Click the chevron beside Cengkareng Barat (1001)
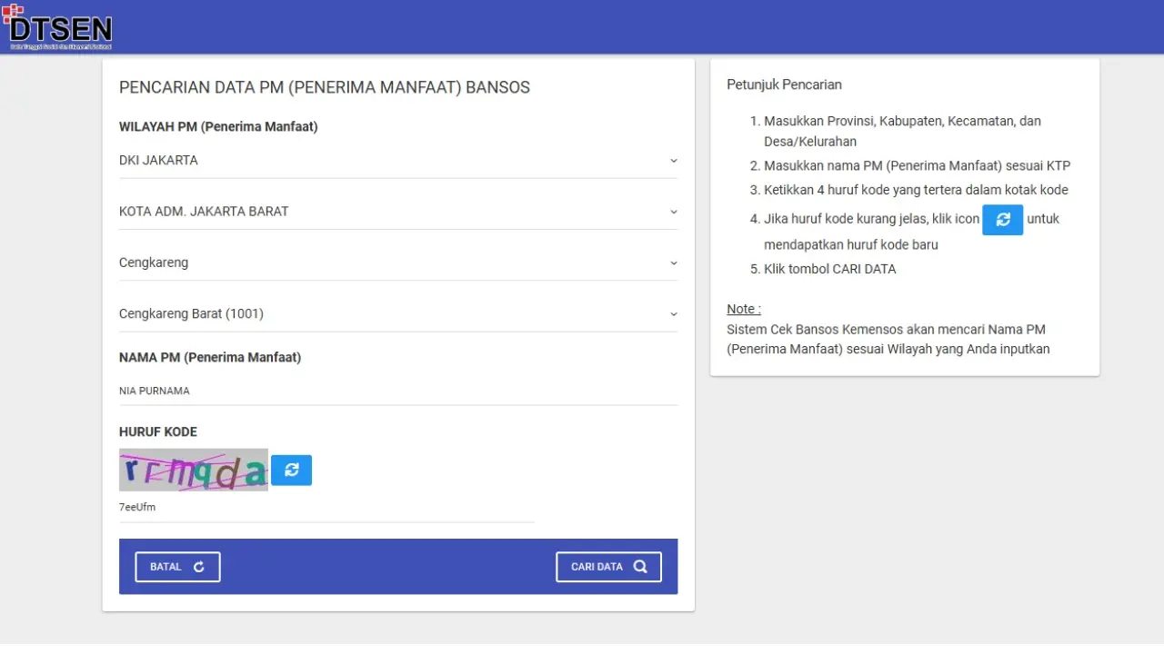The height and width of the screenshot is (654, 1164). pos(674,314)
